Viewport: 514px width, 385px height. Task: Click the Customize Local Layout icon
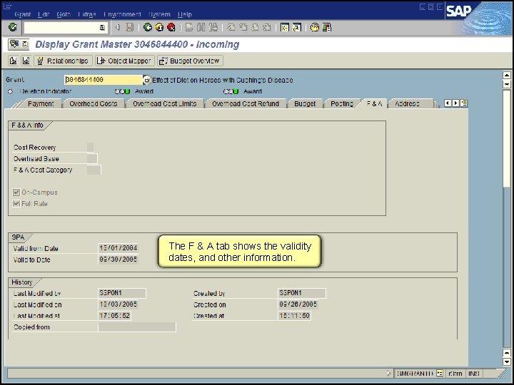pos(326,27)
